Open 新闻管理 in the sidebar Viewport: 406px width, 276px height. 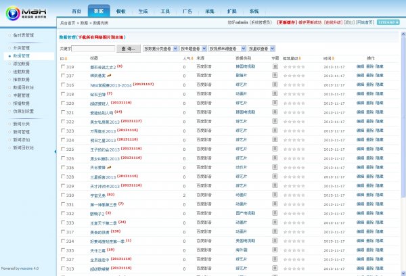(22, 132)
